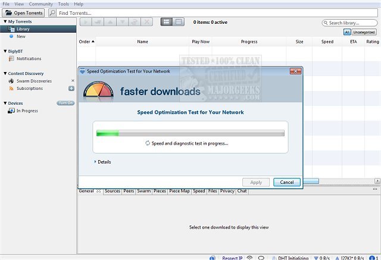Click the Search library input field
This screenshot has width=381, height=260.
click(351, 23)
